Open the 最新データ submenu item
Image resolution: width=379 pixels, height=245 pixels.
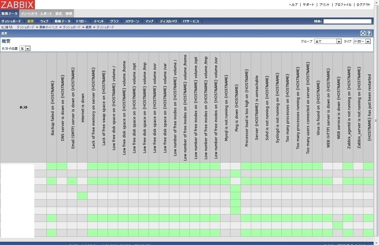click(62, 21)
